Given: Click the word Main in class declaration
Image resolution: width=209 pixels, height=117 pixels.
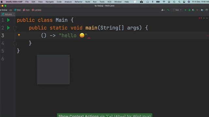Looking at the screenshot, I should (62, 20).
